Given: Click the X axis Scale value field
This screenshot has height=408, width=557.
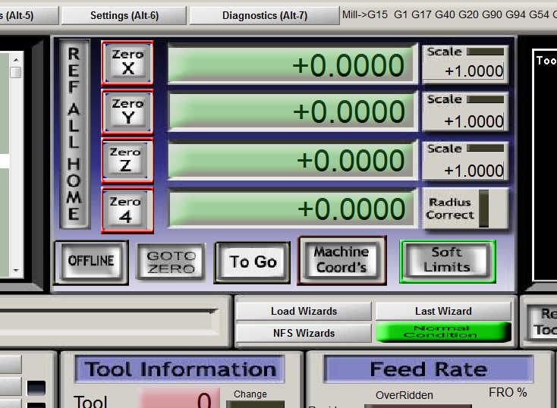Looking at the screenshot, I should [474, 71].
